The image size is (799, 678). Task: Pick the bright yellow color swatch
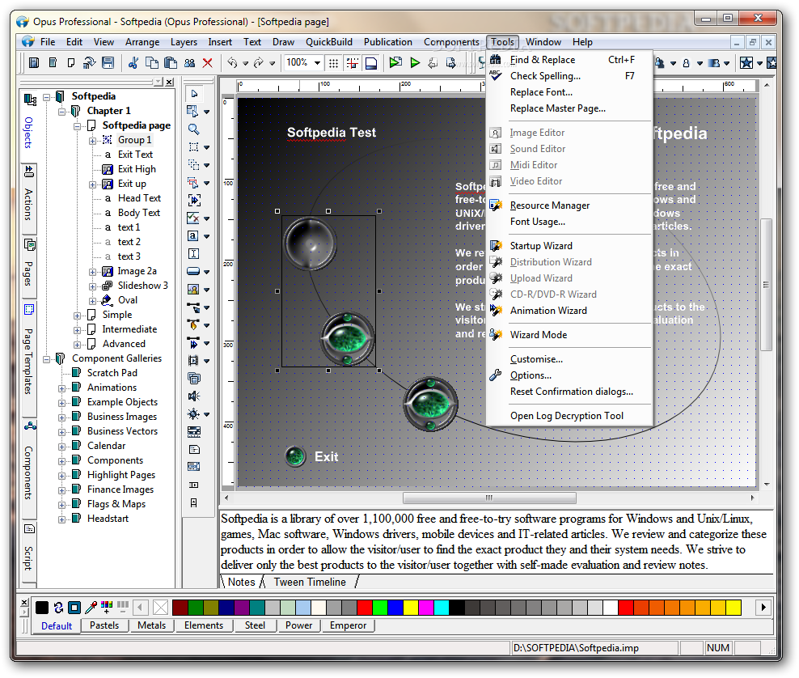[411, 607]
